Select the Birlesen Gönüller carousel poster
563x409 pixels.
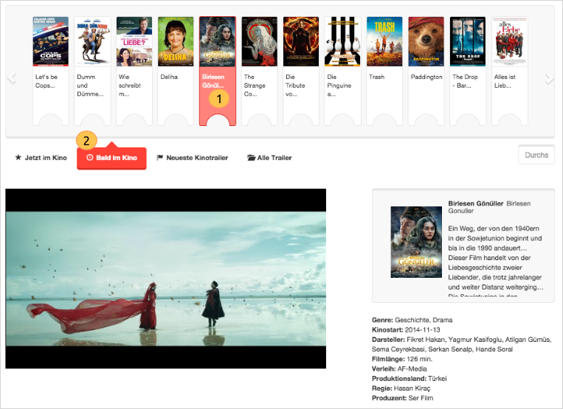point(218,41)
